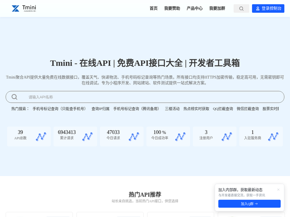Viewport: 290px width, 217px height.
Task: Select hot search 手机号标记查询（腾讯备用）
Action: 137,109
